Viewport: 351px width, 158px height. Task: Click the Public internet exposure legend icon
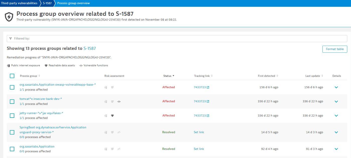[8, 65]
